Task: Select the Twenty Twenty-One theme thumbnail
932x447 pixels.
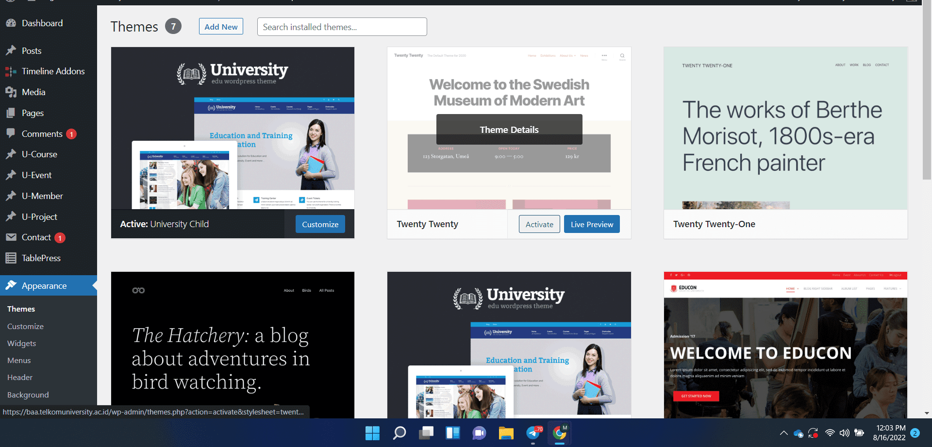Action: pos(785,128)
